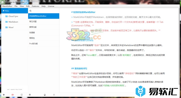Viewport: 181px width, 98px height.
Task: Open the settings gear in bottom toolbar
Action: (4, 95)
